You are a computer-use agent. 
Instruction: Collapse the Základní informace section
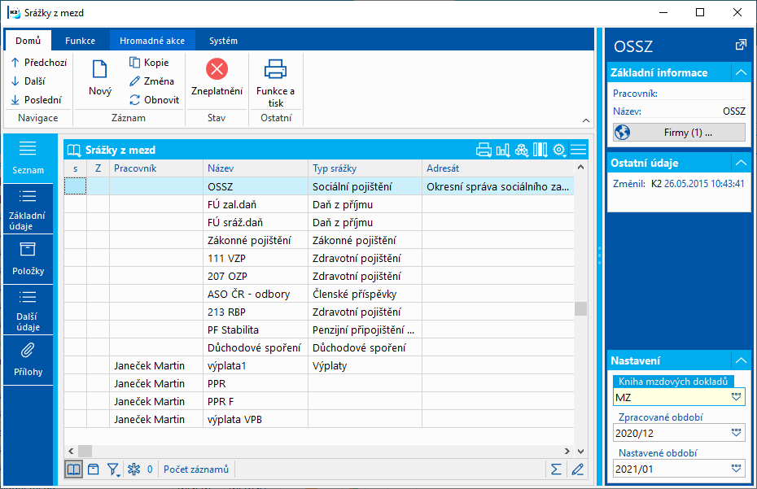coord(741,73)
